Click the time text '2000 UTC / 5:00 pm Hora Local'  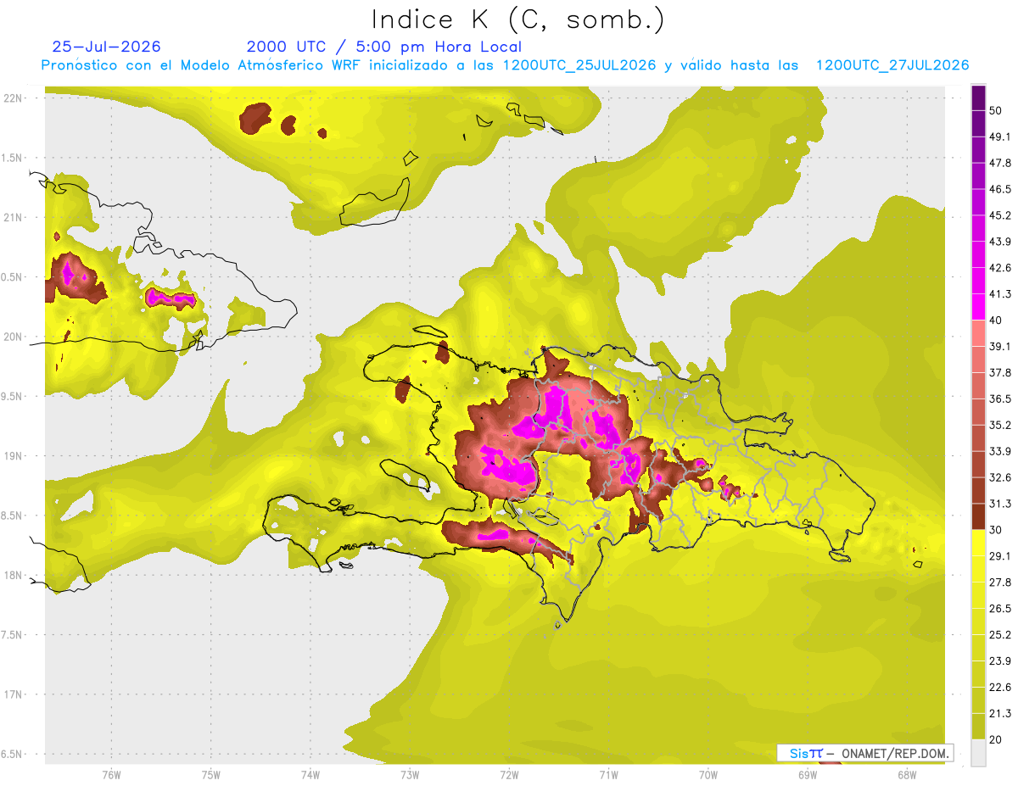384,47
